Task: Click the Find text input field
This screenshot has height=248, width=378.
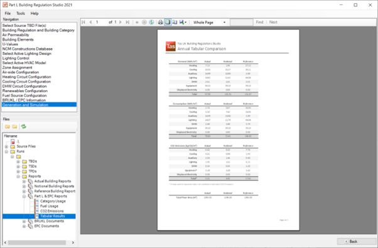Action: [x=241, y=22]
